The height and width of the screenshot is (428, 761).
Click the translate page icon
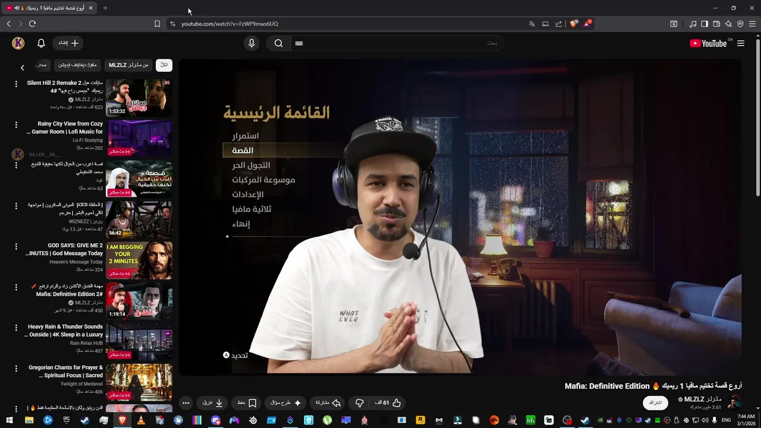(x=532, y=24)
